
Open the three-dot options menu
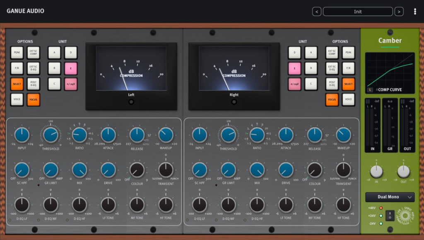pyautogui.click(x=415, y=11)
